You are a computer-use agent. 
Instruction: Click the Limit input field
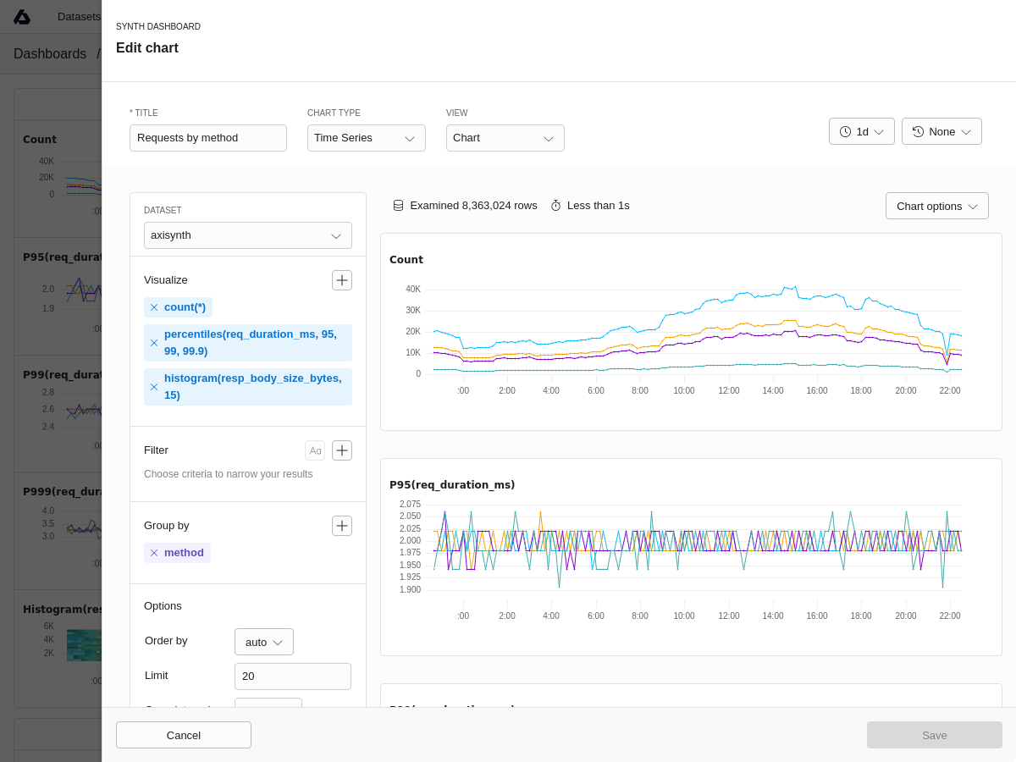click(292, 676)
